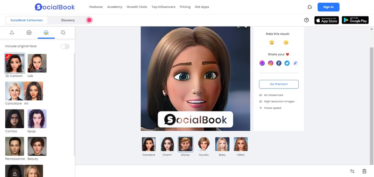Open Top Influencers page
374x177 pixels.
[x=164, y=7]
